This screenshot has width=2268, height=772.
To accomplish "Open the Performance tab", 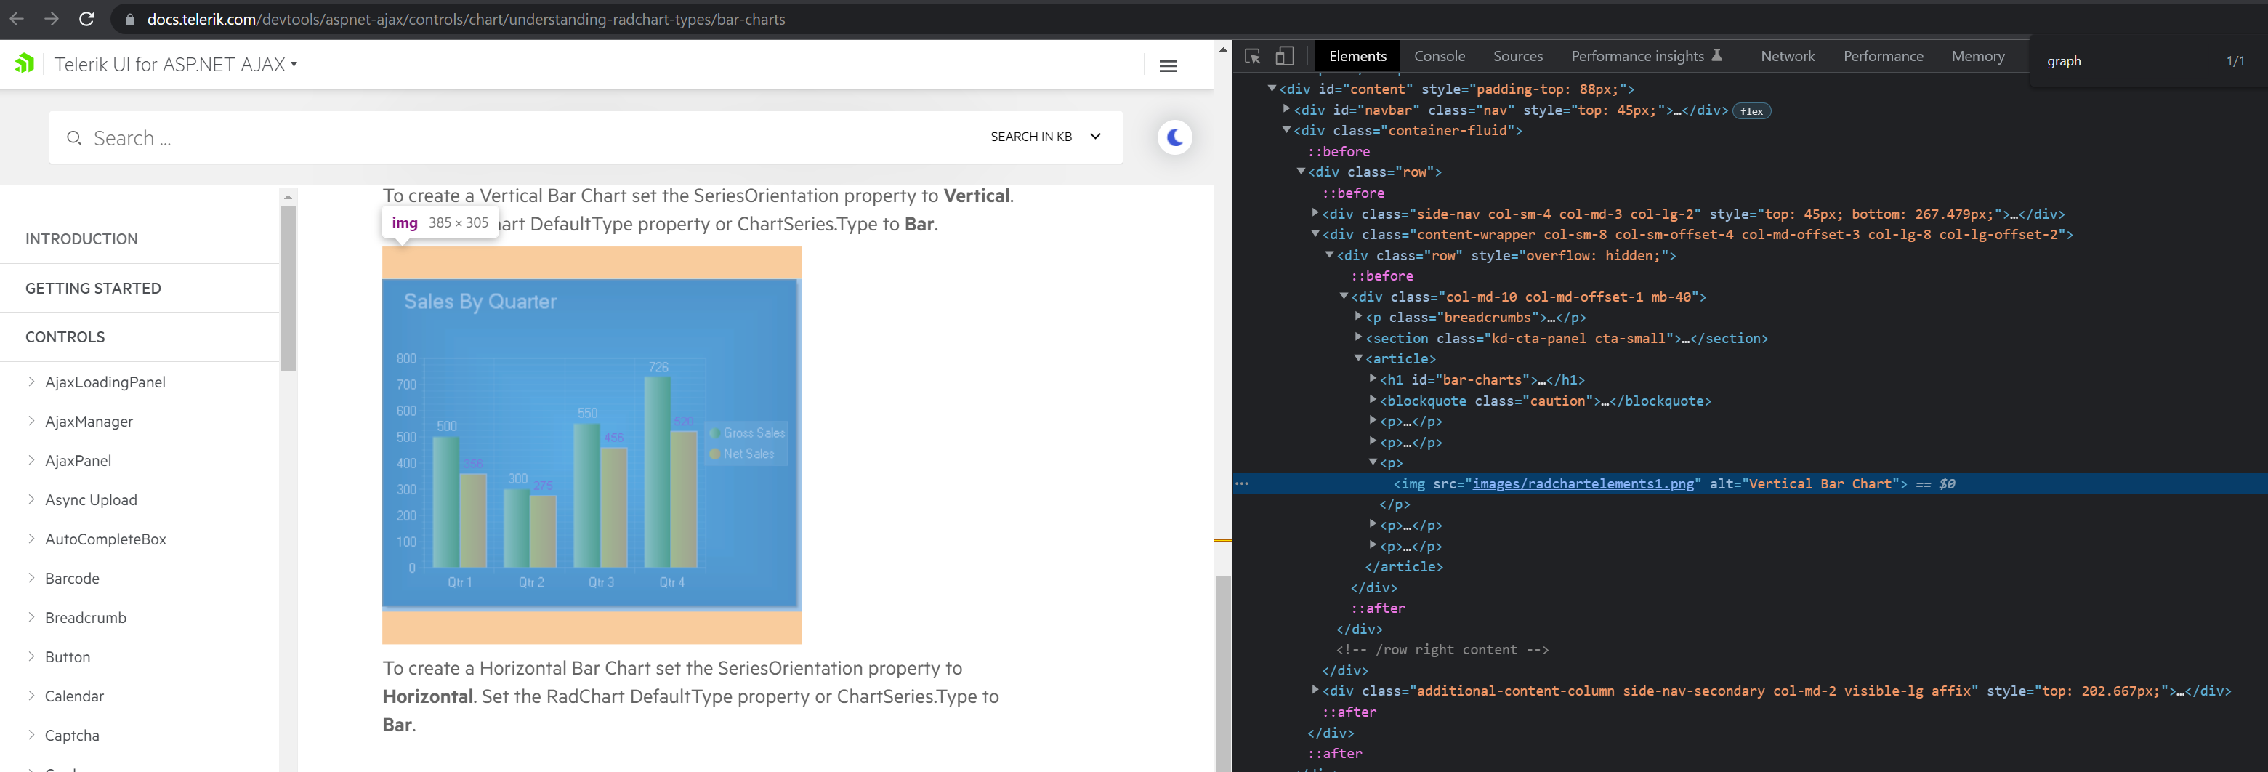I will (1882, 57).
